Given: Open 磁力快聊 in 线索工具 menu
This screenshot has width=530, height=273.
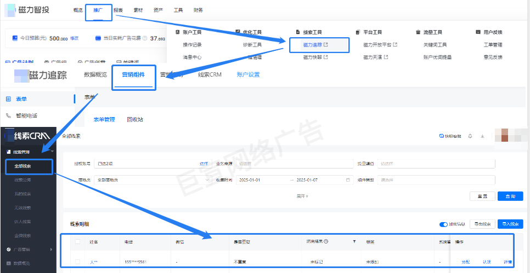Looking at the screenshot, I should 315,57.
